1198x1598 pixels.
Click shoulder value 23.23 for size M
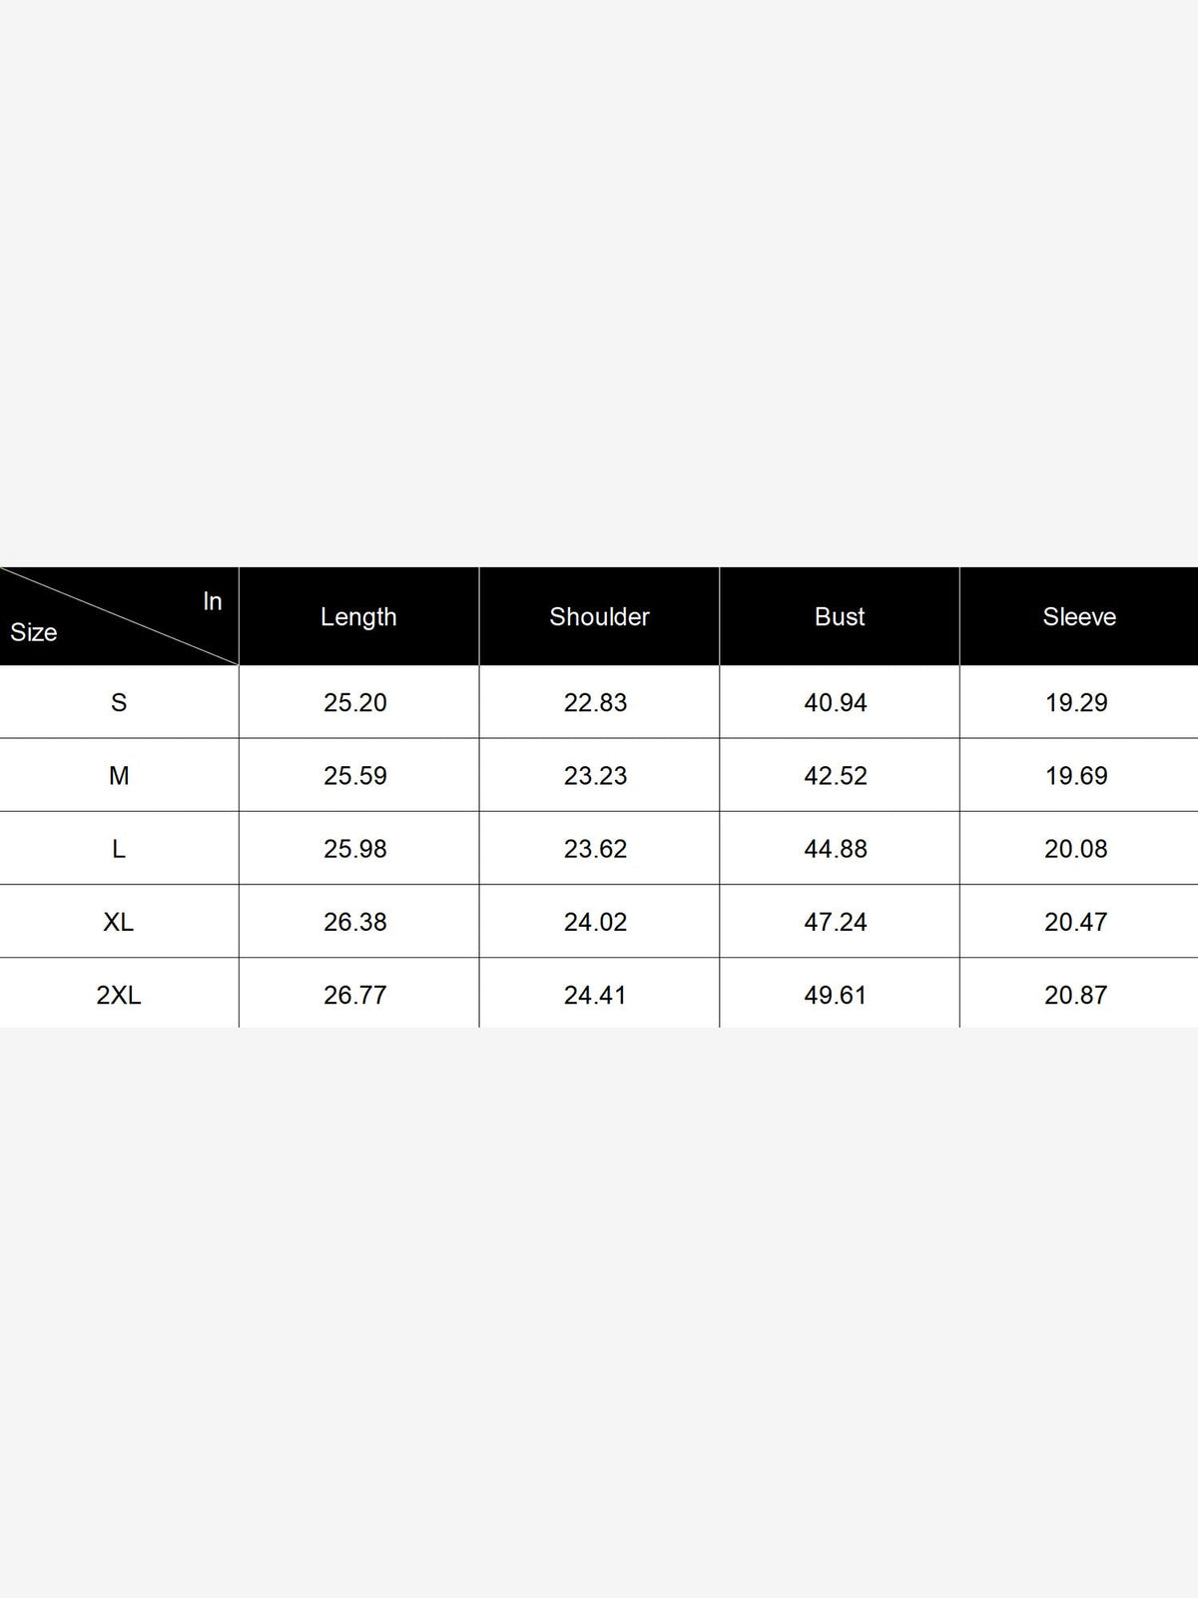(x=596, y=776)
